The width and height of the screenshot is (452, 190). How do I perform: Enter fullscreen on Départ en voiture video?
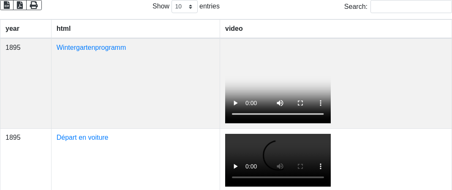click(x=300, y=166)
